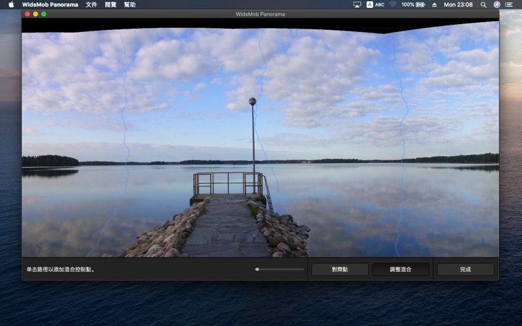Open the WidsMob Panorama app menu
The width and height of the screenshot is (522, 326).
[50, 5]
